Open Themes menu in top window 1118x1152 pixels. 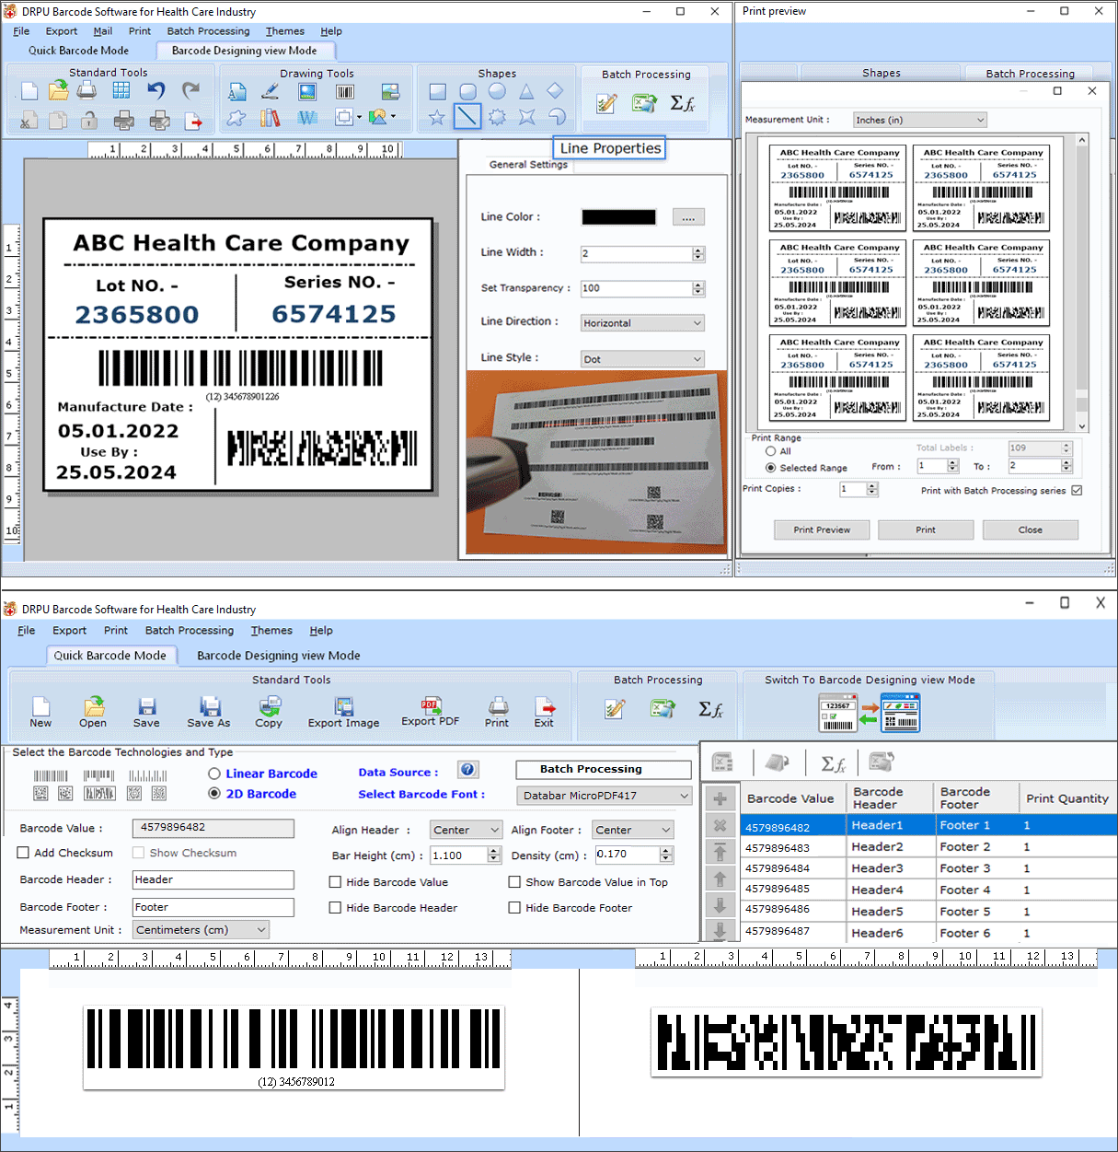point(285,31)
